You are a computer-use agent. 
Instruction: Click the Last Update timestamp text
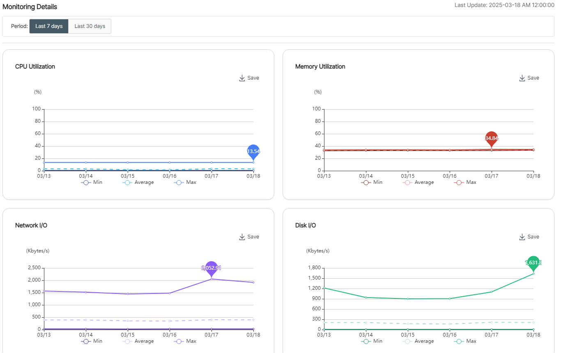(x=504, y=5)
